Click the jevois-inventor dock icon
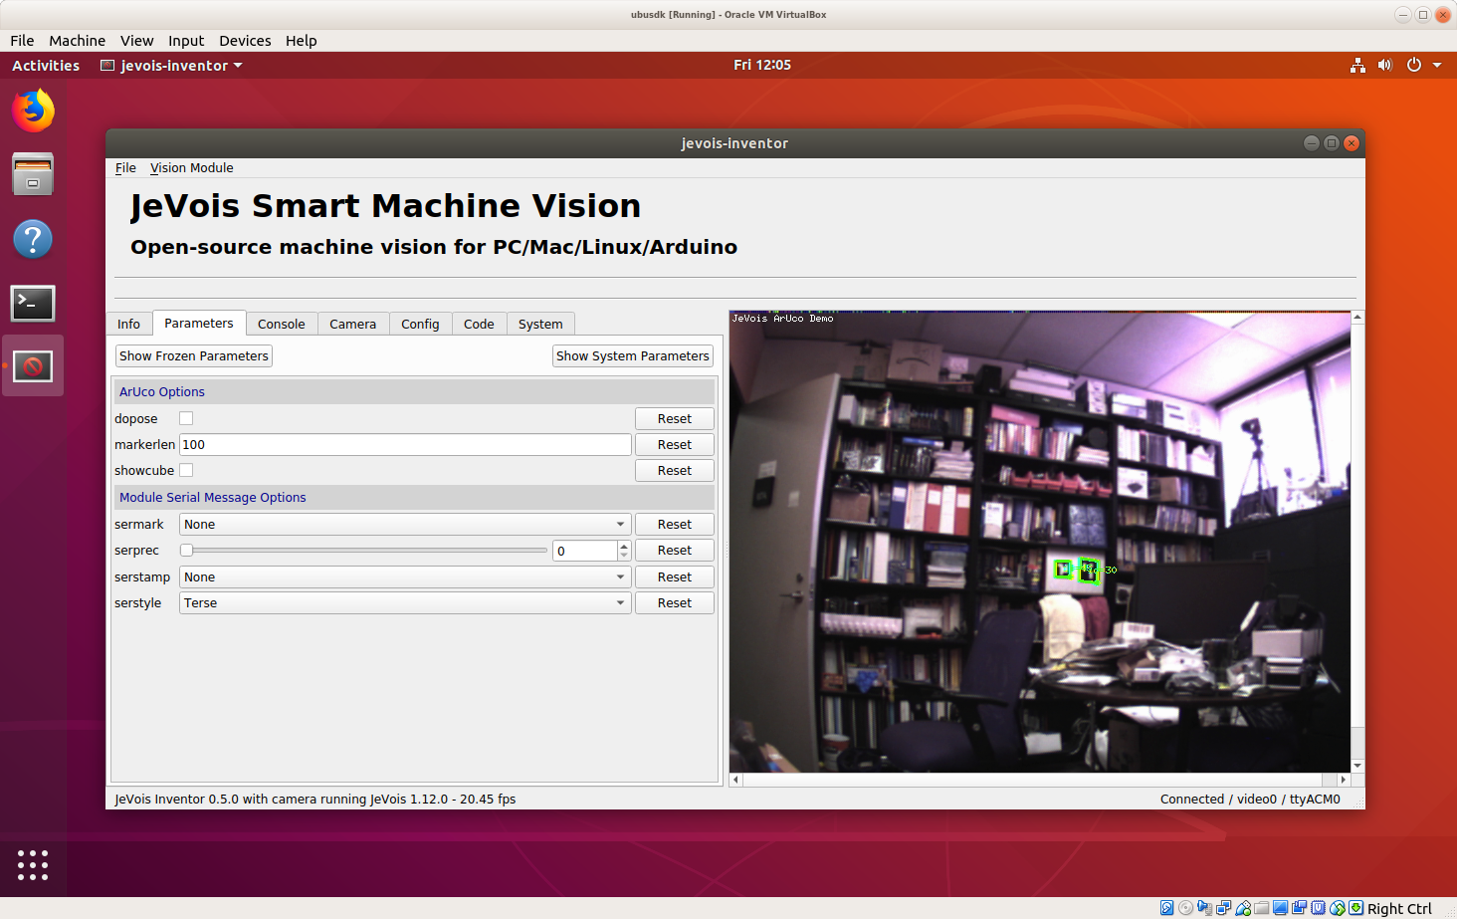This screenshot has width=1457, height=919. 33,366
